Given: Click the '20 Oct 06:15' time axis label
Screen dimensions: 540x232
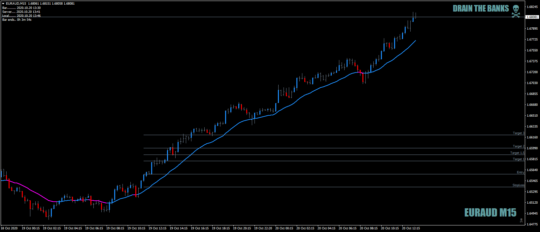Looking at the screenshot, I should pos(348,228).
